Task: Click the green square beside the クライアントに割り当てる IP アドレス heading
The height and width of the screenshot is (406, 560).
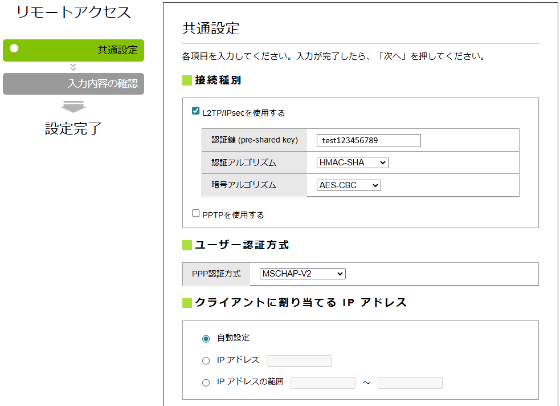Action: (x=187, y=303)
